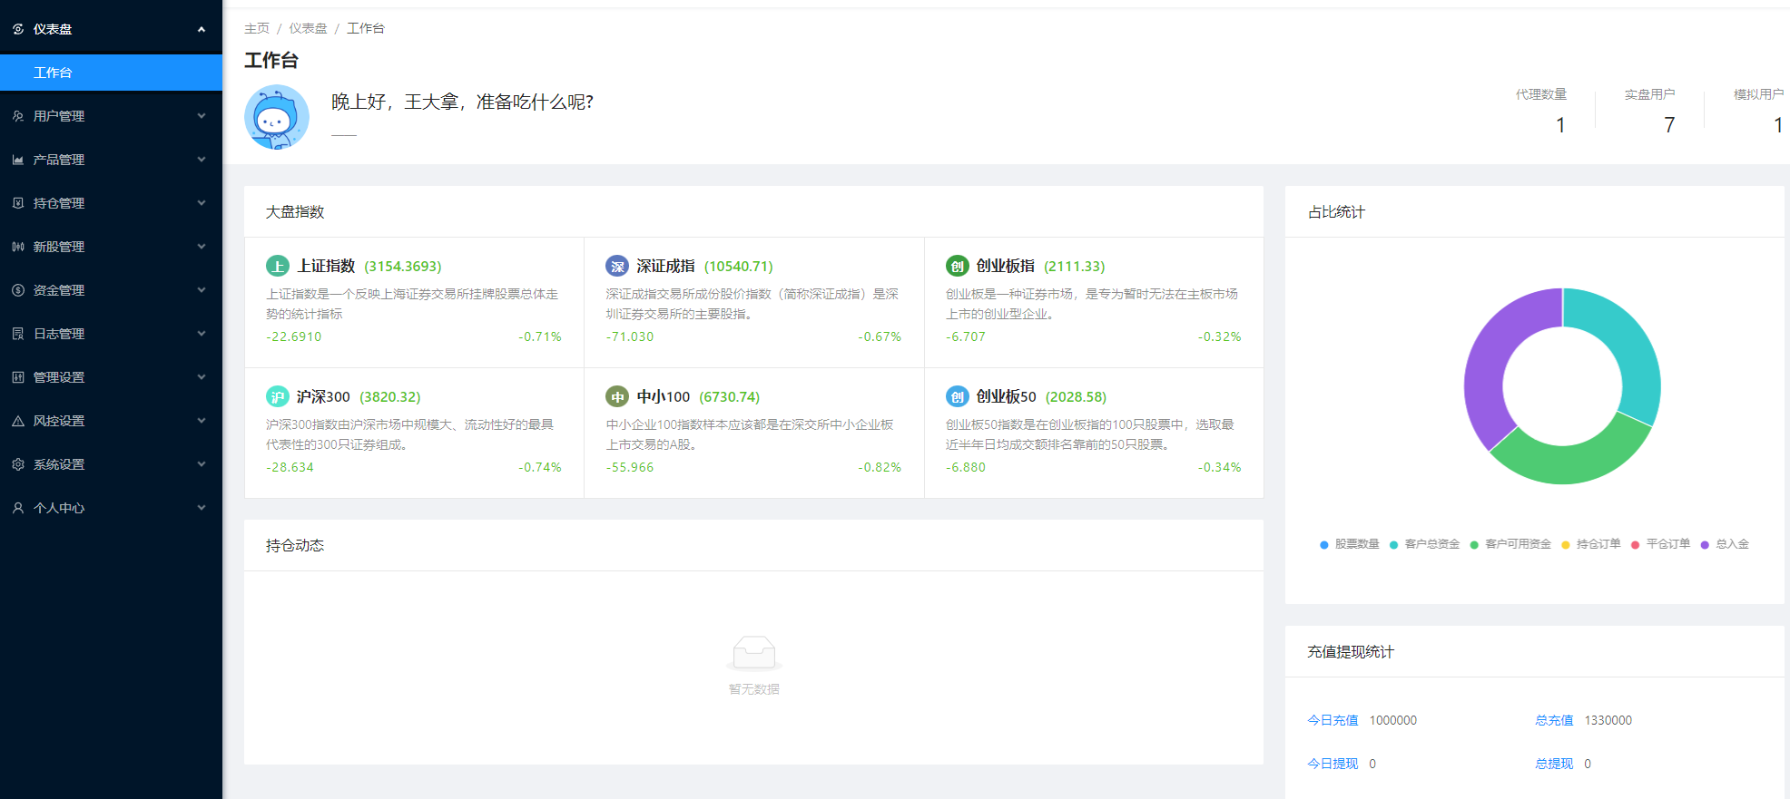Collapse the 仪表盘 sidebar section

point(109,29)
